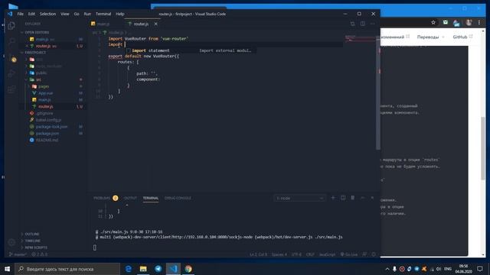Image resolution: width=490 pixels, height=275 pixels.
Task: Bookmark page with star in browser window
Action: (433, 22)
